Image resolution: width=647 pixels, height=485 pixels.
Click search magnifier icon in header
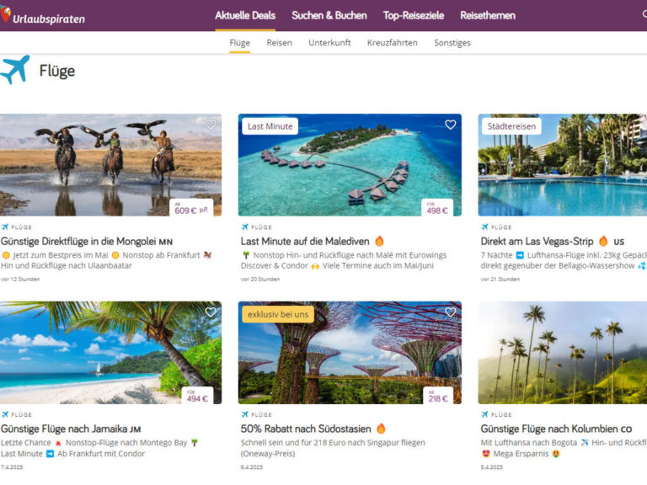pyautogui.click(x=644, y=14)
